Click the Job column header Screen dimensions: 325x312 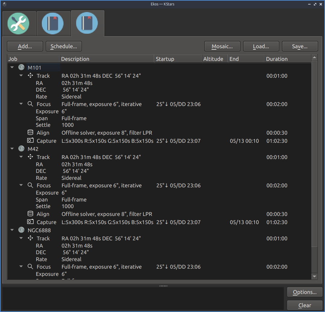[x=33, y=59]
